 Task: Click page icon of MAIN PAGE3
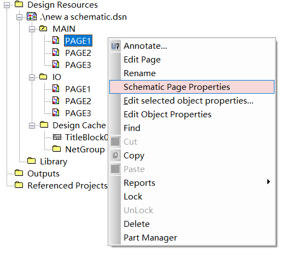coord(56,65)
